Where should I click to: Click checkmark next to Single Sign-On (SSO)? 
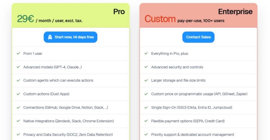(x=146, y=107)
